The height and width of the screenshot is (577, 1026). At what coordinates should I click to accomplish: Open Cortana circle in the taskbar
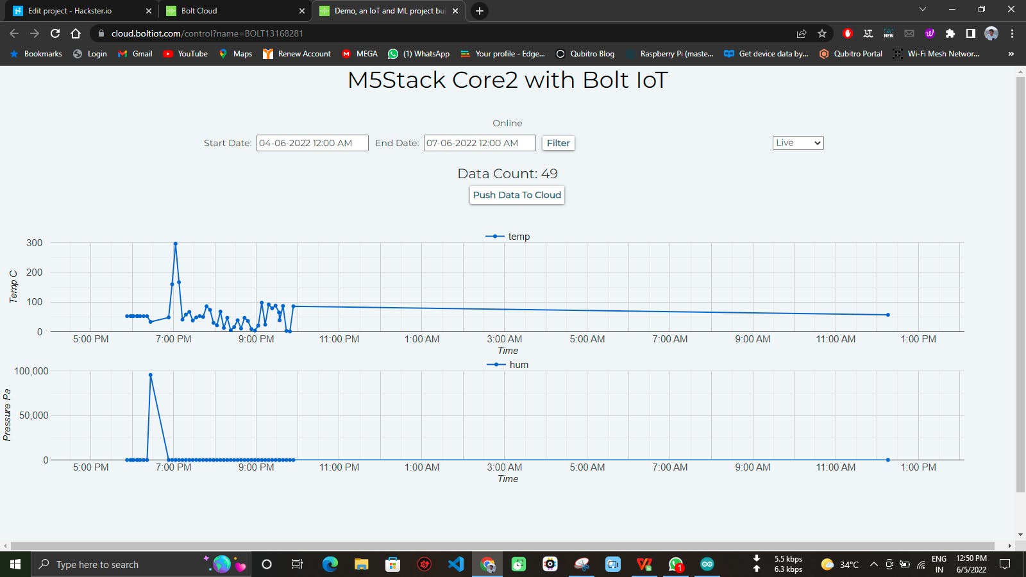[267, 564]
